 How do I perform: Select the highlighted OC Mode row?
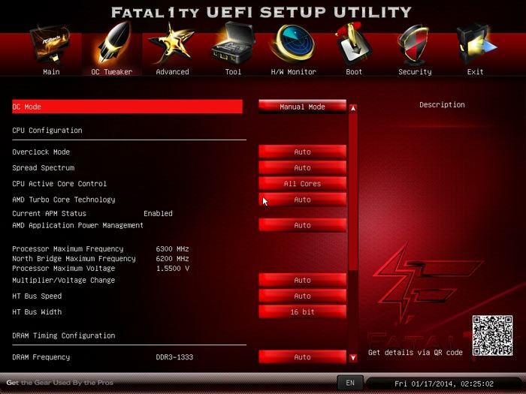(x=127, y=107)
